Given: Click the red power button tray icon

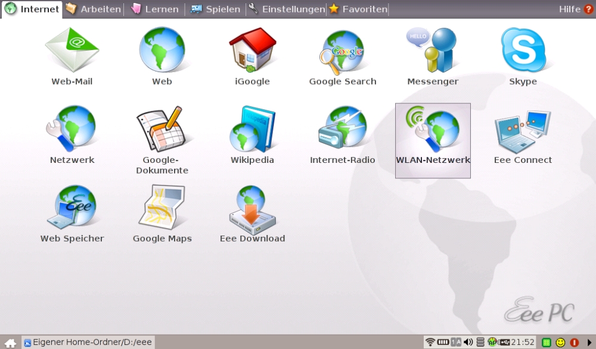Looking at the screenshot, I should click(x=575, y=342).
